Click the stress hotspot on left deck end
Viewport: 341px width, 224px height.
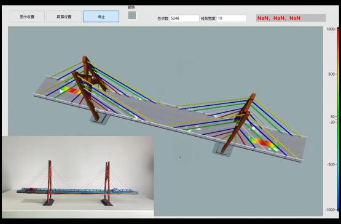pos(70,90)
